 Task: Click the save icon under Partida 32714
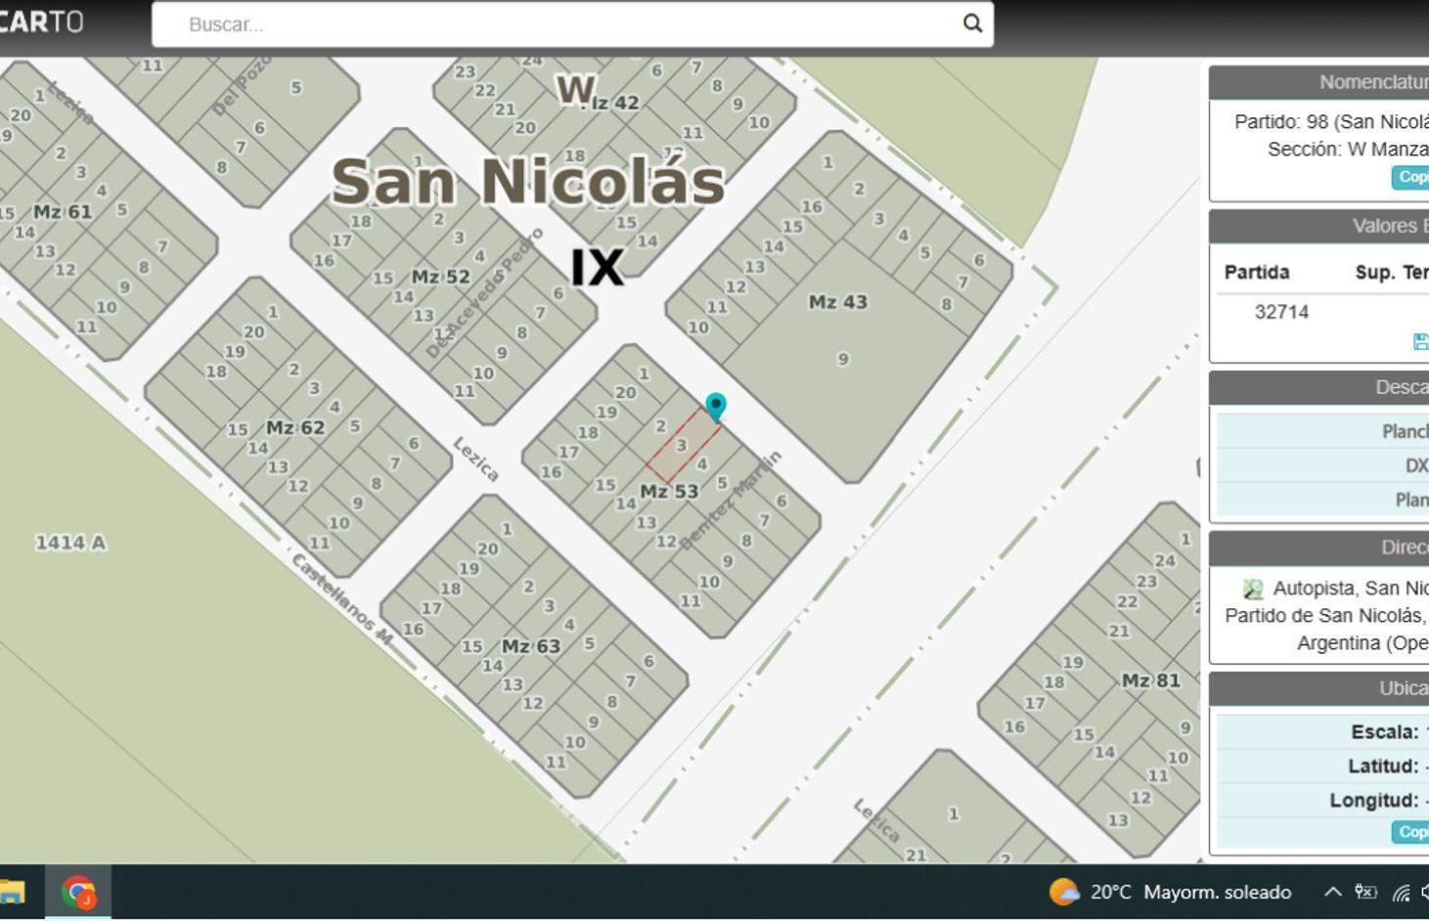1421,341
